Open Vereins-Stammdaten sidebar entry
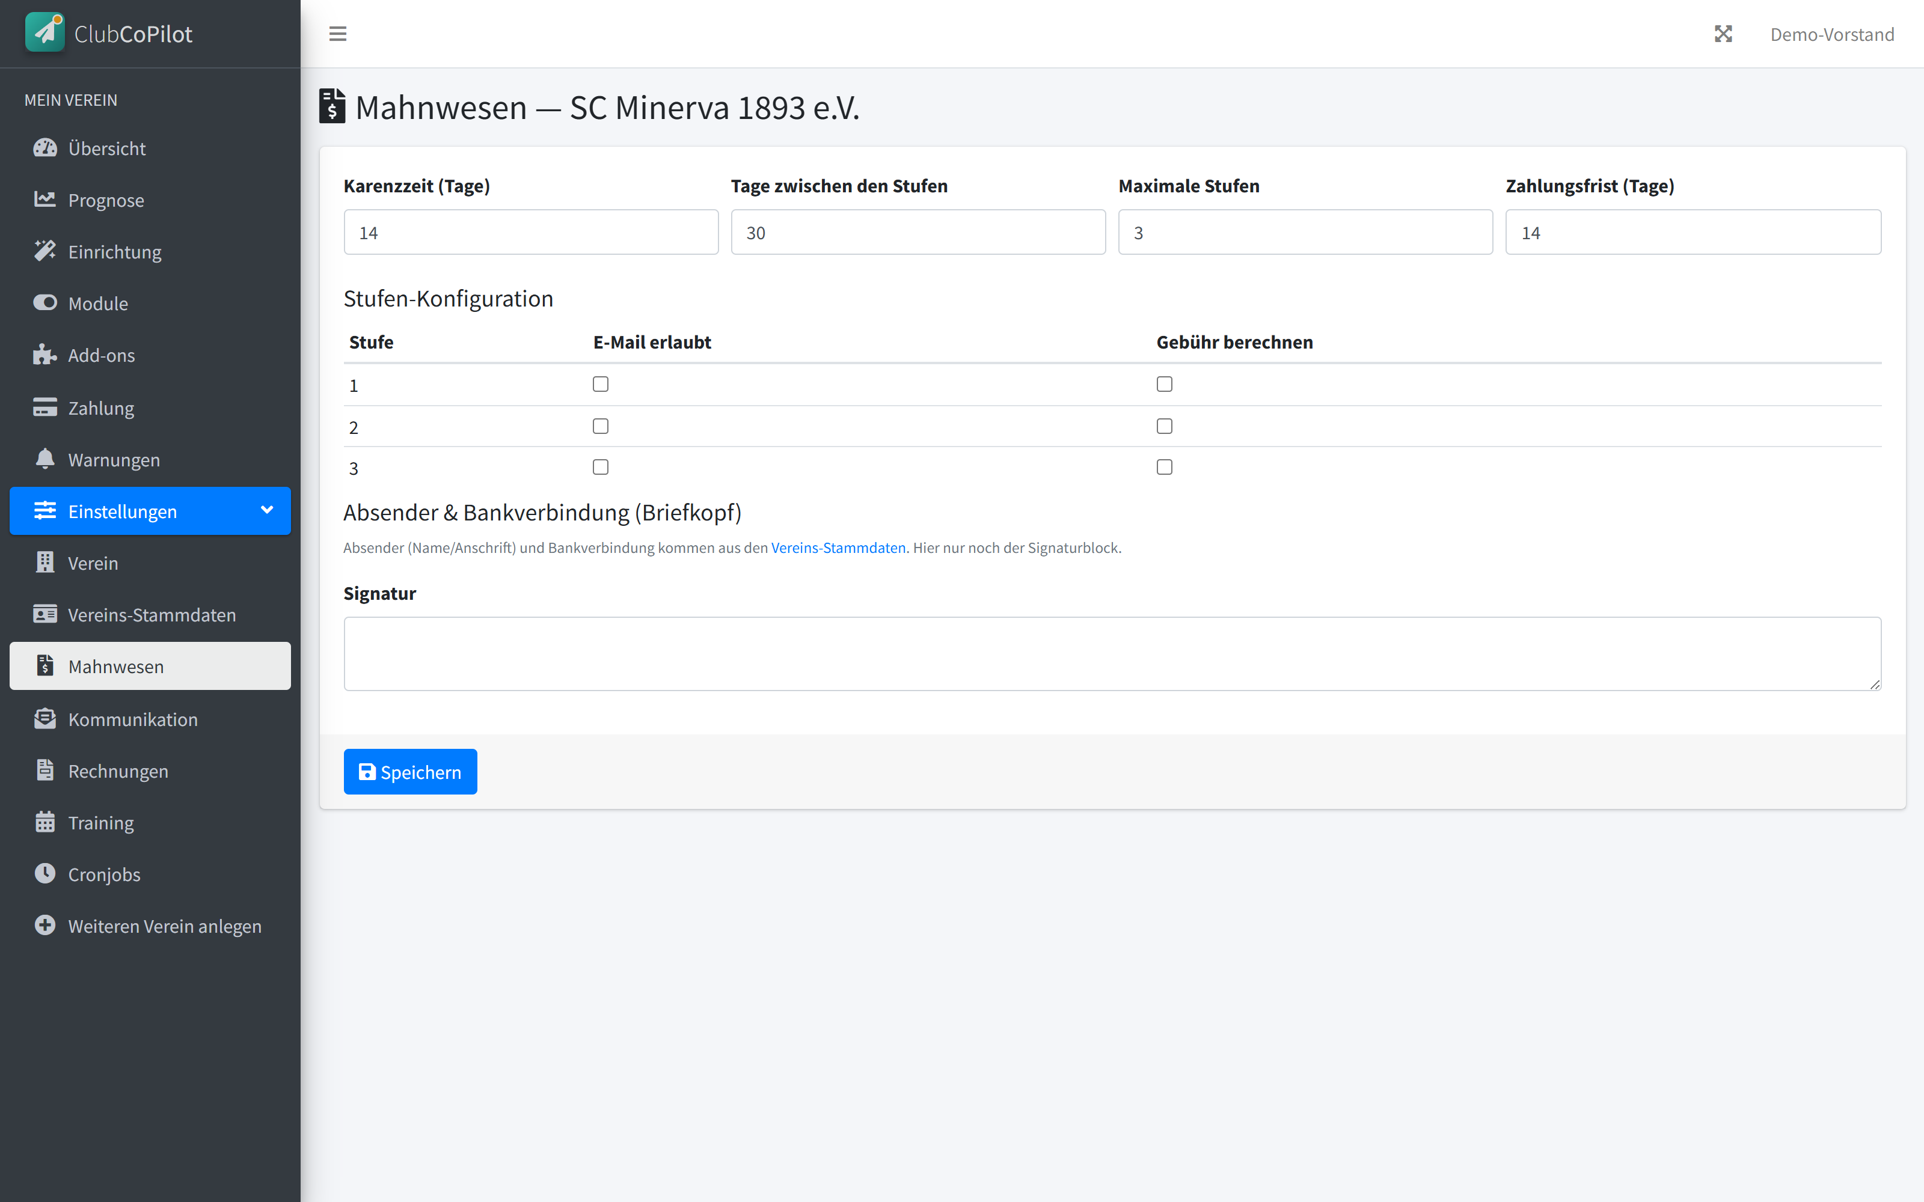Viewport: 1924px width, 1202px height. pyautogui.click(x=150, y=614)
